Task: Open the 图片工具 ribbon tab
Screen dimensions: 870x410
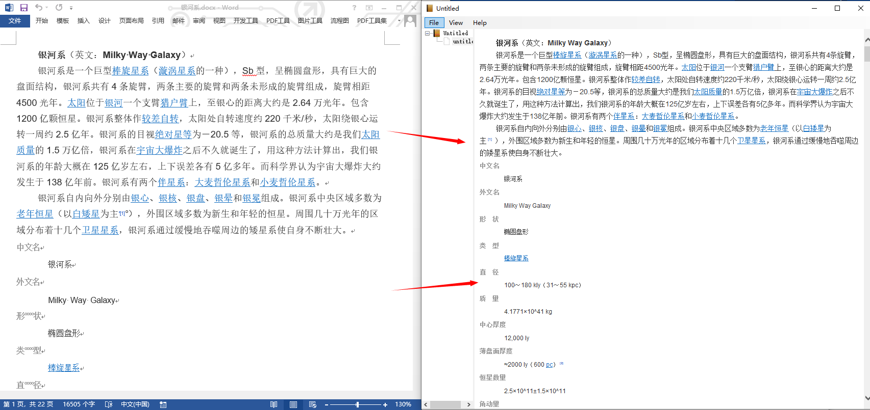Action: 310,21
